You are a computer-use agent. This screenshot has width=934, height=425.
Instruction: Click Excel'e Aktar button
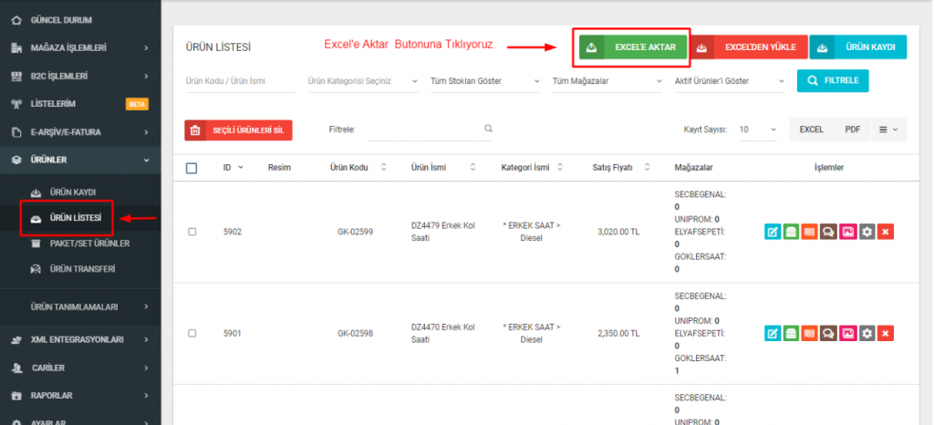pos(633,47)
